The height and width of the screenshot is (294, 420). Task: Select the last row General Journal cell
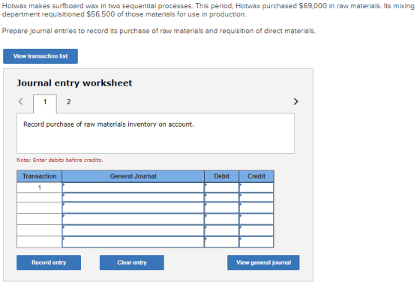[133, 241]
